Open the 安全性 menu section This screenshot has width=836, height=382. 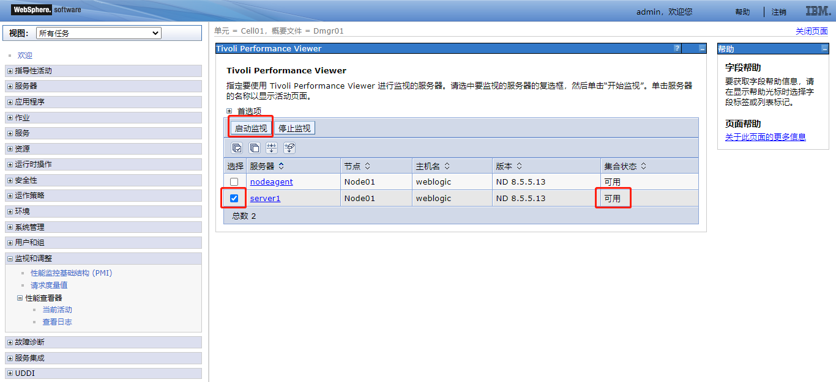pos(26,180)
